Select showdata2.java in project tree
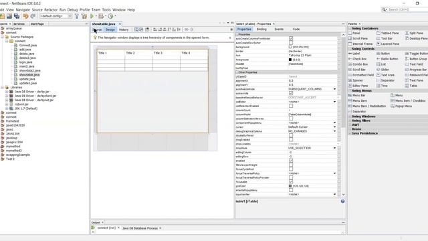The image size is (428, 241). click(29, 70)
